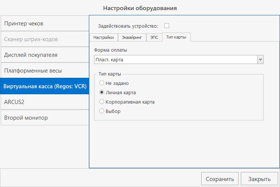Viewport: 280px width, 187px height.
Task: Select Виртуальная касса (Regos: VCR) item
Action: coord(44,86)
